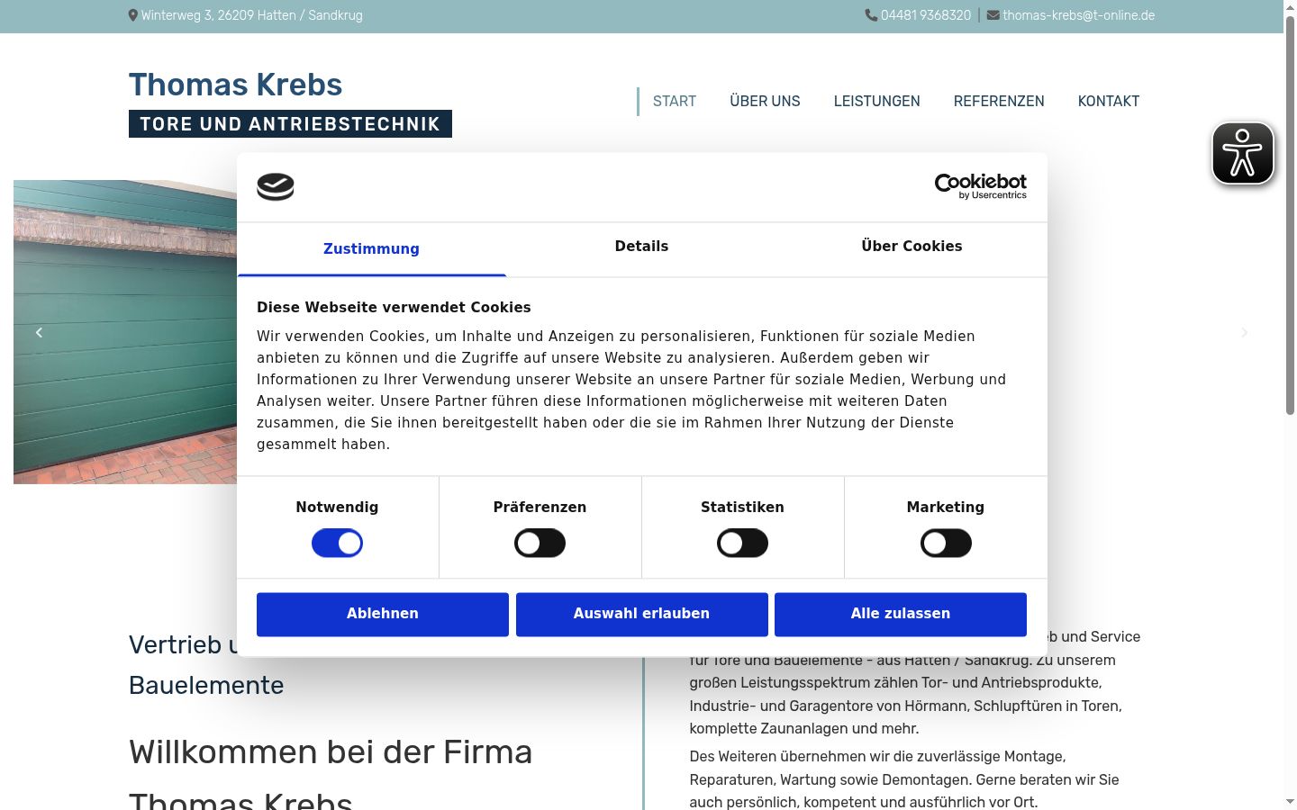Click the TORE UND ANTRIEBSTECHNIK banner
This screenshot has height=810, width=1297.
click(x=290, y=124)
